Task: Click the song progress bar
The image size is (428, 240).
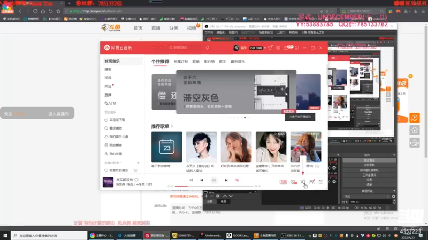Action: [213, 186]
